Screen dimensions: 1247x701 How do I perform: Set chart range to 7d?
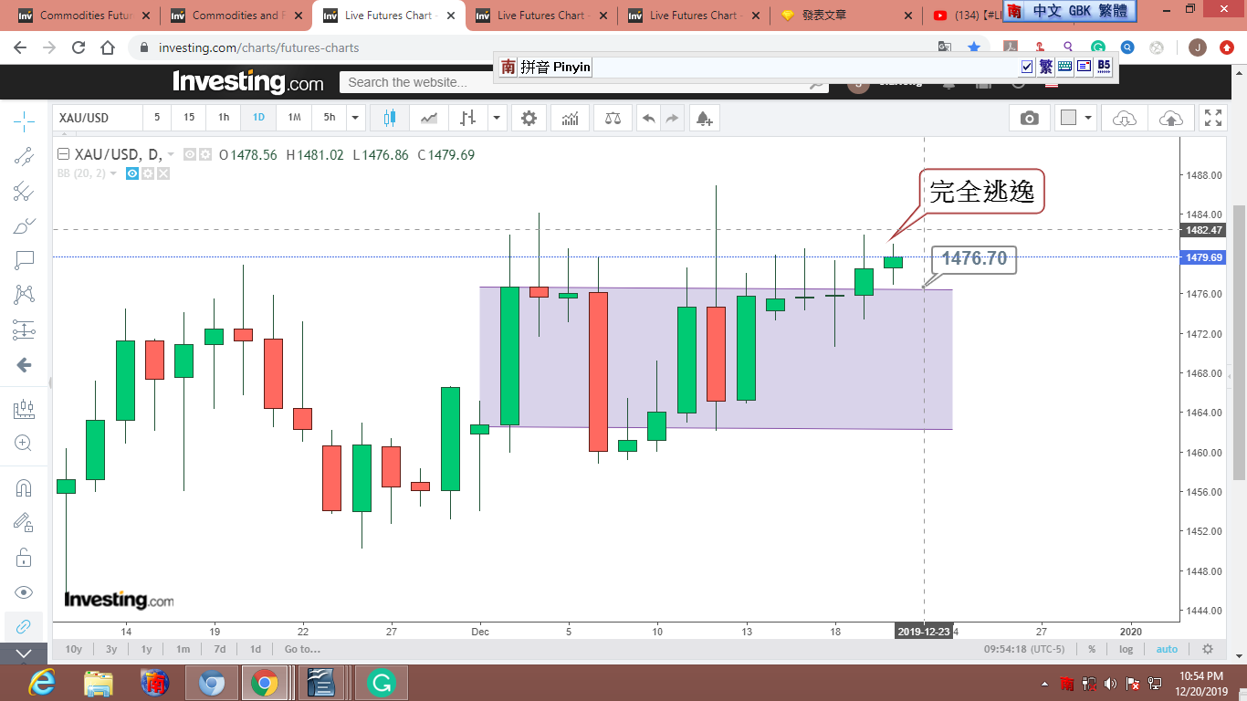(x=220, y=649)
